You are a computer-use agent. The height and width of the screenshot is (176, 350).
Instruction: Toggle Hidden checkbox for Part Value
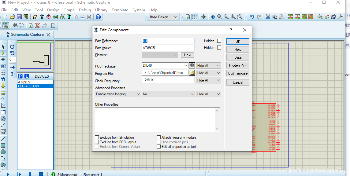coord(219,47)
